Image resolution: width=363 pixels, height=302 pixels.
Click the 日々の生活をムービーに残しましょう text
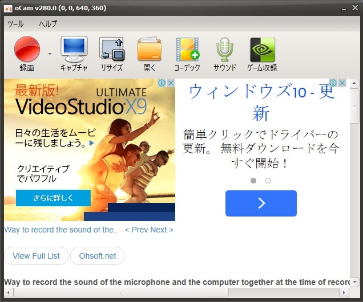click(x=55, y=138)
